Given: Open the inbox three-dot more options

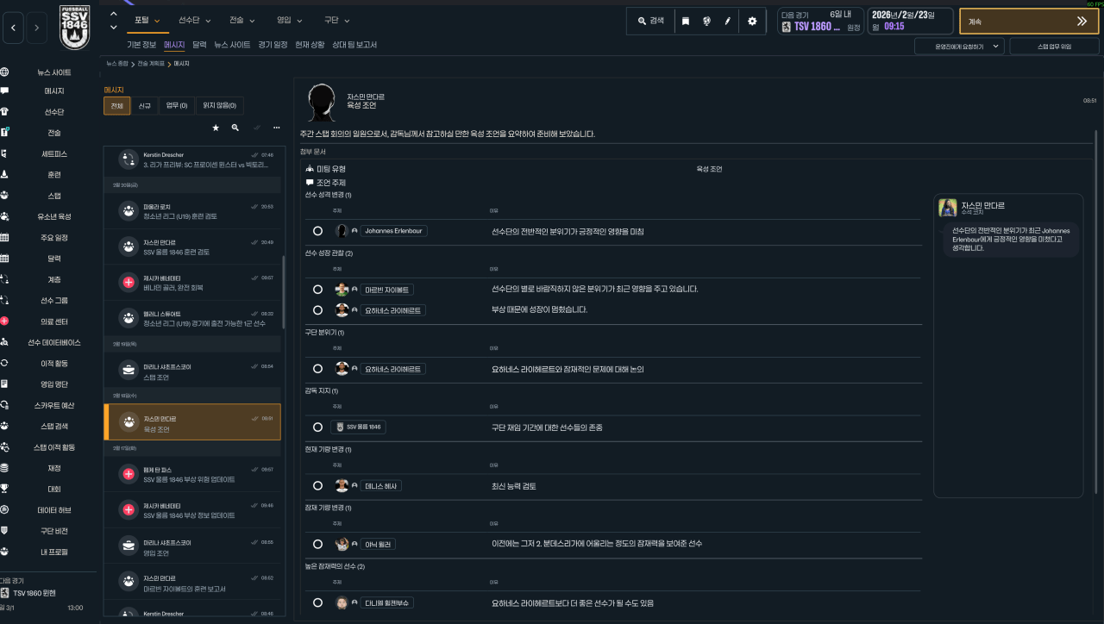Looking at the screenshot, I should coord(277,128).
